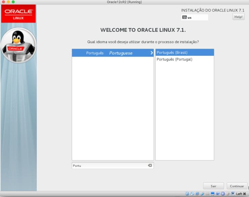This screenshot has width=249, height=197.
Task: Click the video capture overlapping screens icon
Action: (x=218, y=194)
